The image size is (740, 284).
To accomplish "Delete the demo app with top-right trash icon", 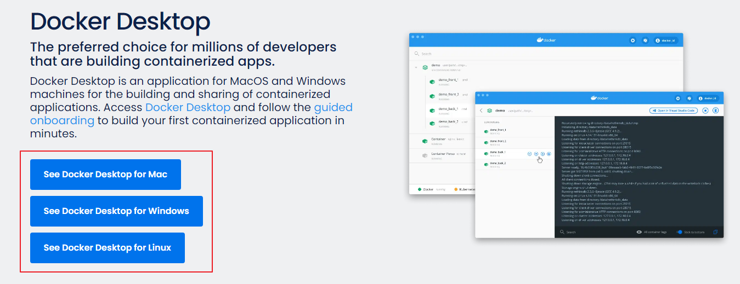I will tap(715, 111).
